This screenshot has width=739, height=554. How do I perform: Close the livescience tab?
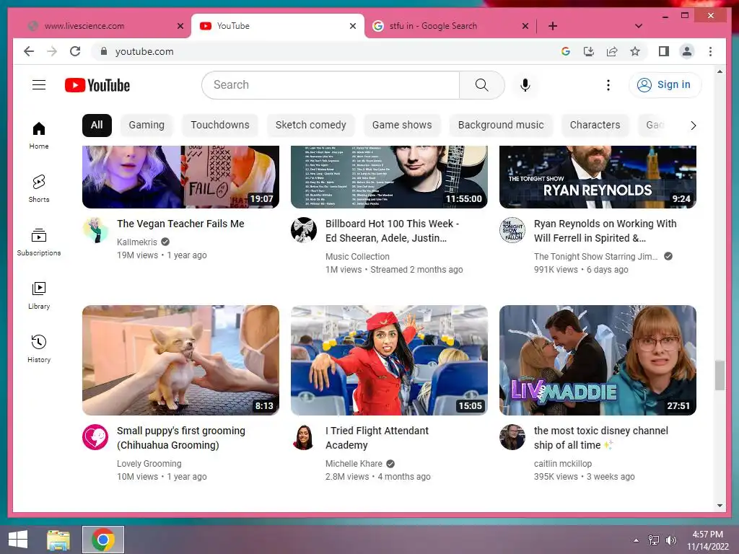[180, 26]
